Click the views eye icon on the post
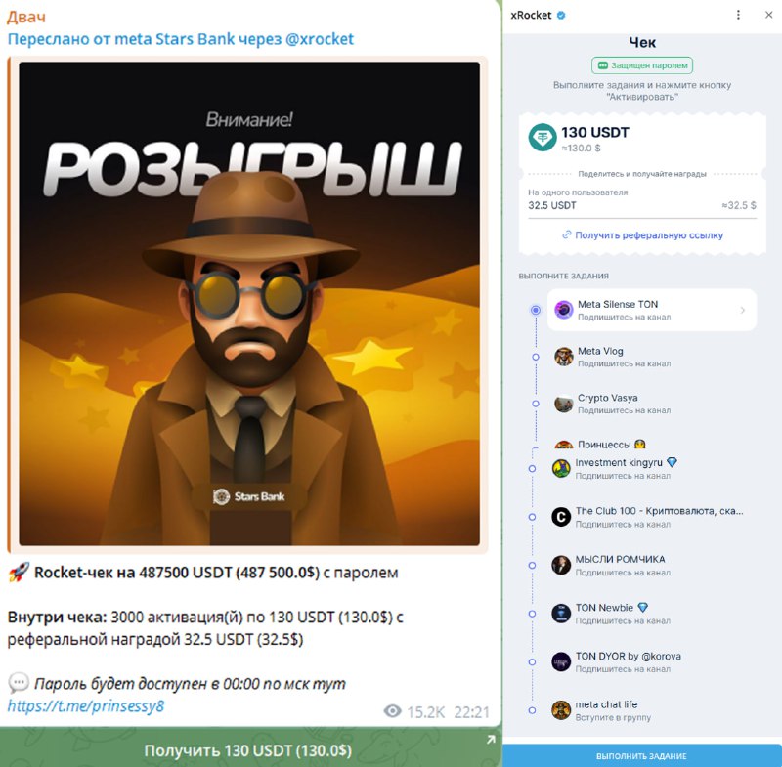Viewport: 782px width, 767px height. click(x=393, y=711)
